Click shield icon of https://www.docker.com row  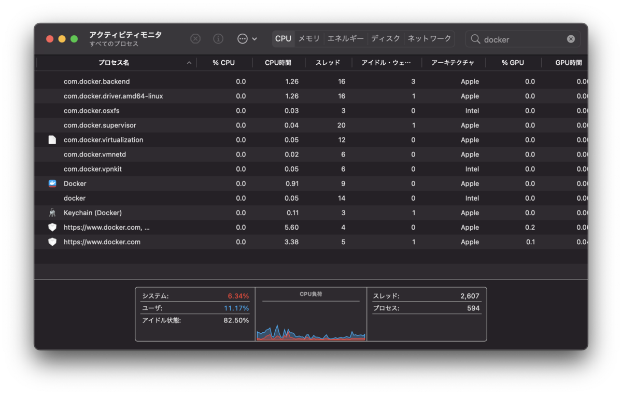[52, 242]
